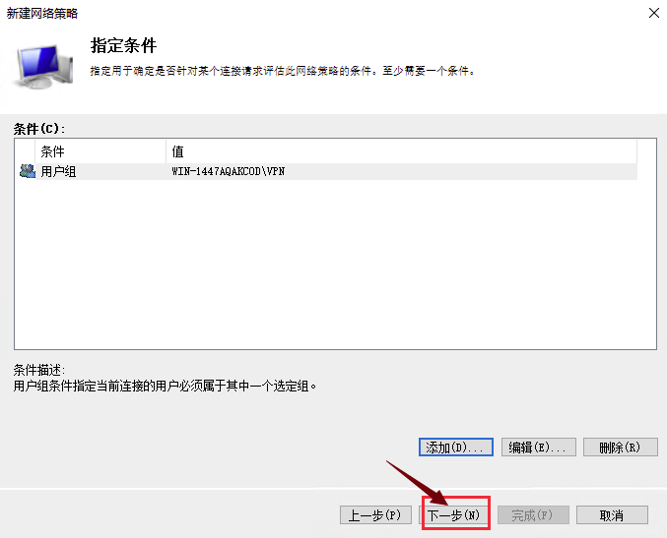Click the blank icon column header

tap(26, 151)
